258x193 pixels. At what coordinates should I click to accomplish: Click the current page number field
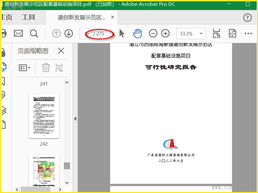click(x=85, y=34)
